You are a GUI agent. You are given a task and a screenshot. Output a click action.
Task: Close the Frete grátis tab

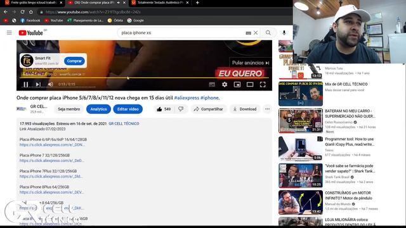coord(61,3)
